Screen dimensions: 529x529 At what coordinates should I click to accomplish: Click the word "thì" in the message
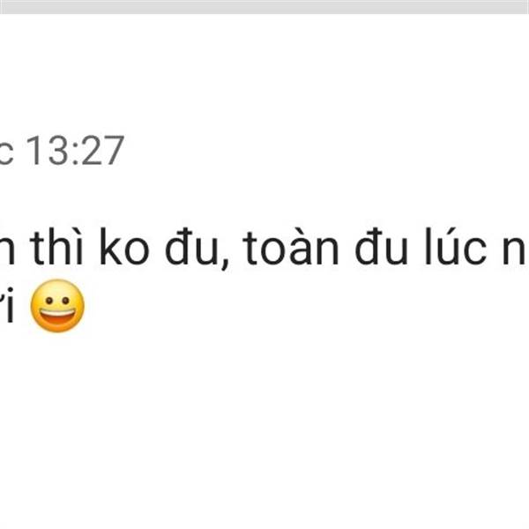(56, 247)
